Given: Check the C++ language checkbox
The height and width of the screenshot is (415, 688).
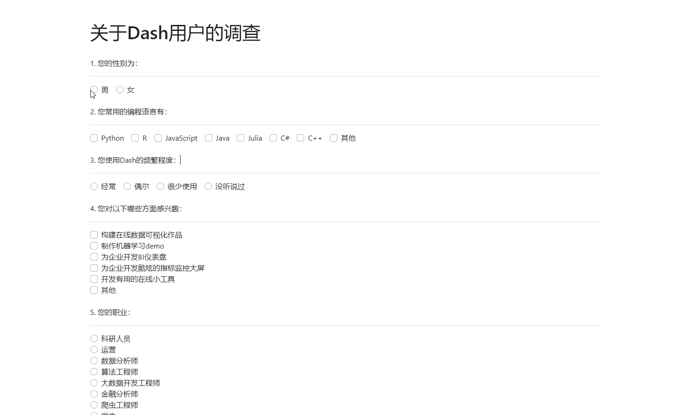Looking at the screenshot, I should [x=300, y=138].
